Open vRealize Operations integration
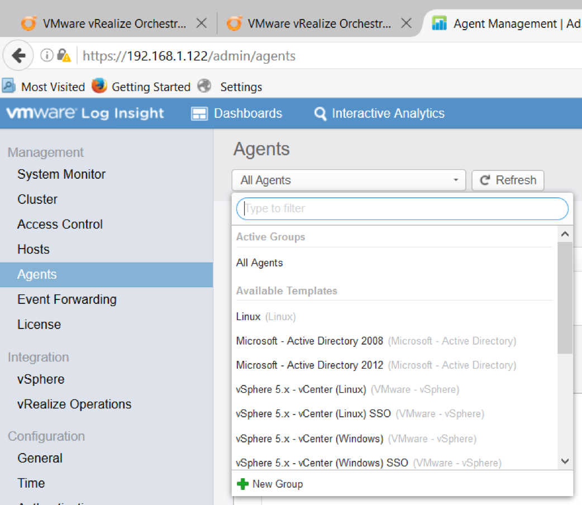This screenshot has height=505, width=582. (x=74, y=404)
